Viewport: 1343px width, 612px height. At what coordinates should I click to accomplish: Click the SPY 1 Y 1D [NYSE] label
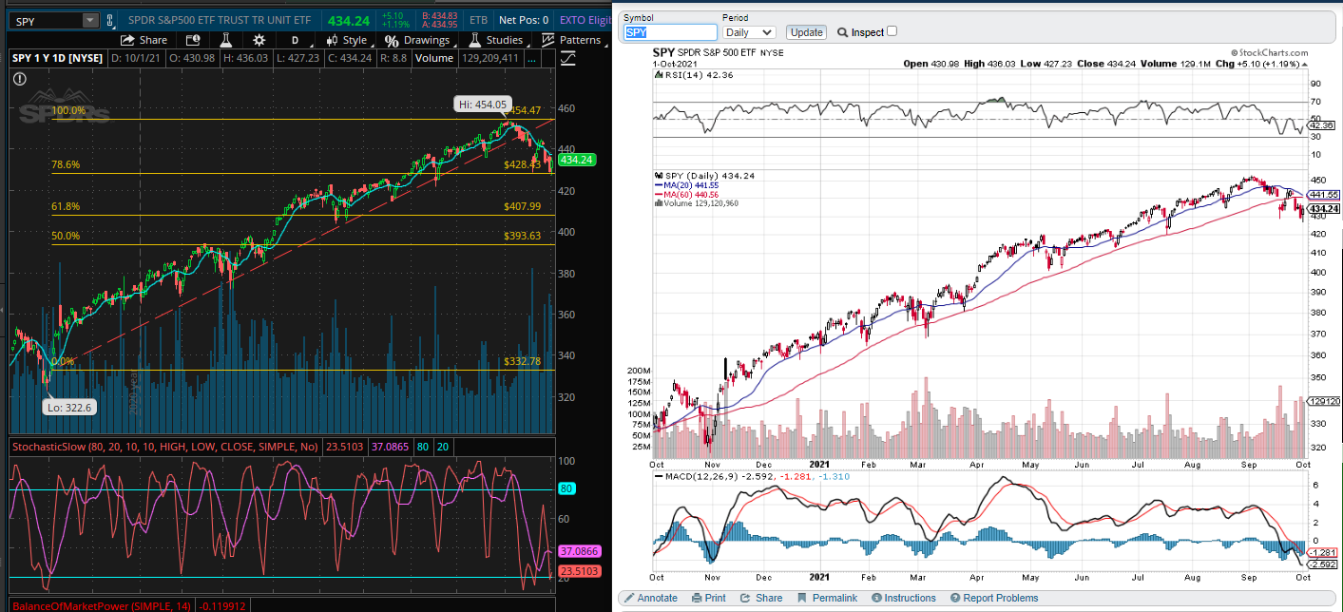(x=55, y=58)
